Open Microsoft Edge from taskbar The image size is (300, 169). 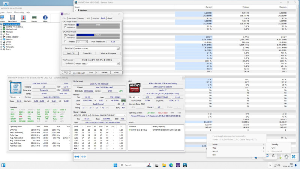(x=171, y=165)
